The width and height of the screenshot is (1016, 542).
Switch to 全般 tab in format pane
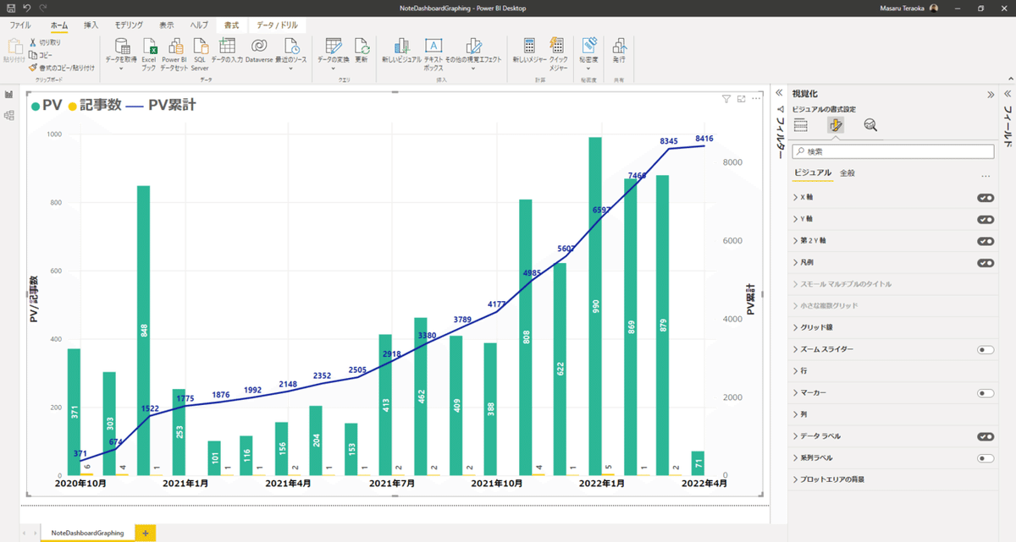847,173
